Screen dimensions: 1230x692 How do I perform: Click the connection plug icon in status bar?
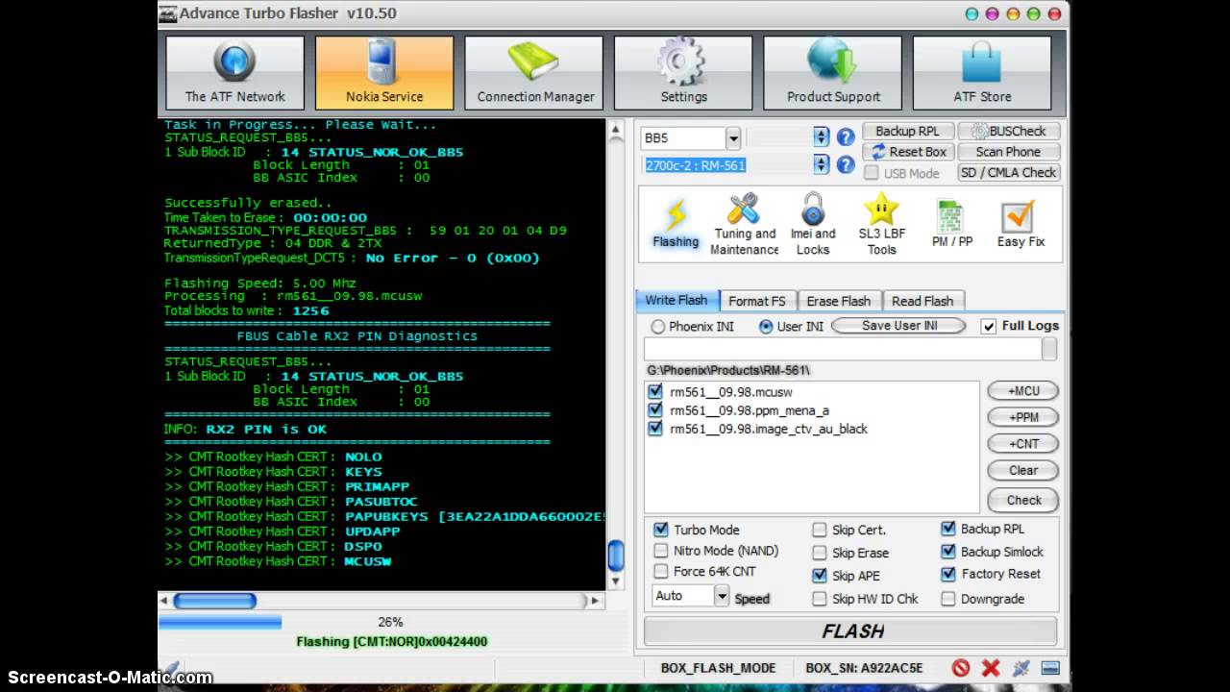pyautogui.click(x=1021, y=668)
